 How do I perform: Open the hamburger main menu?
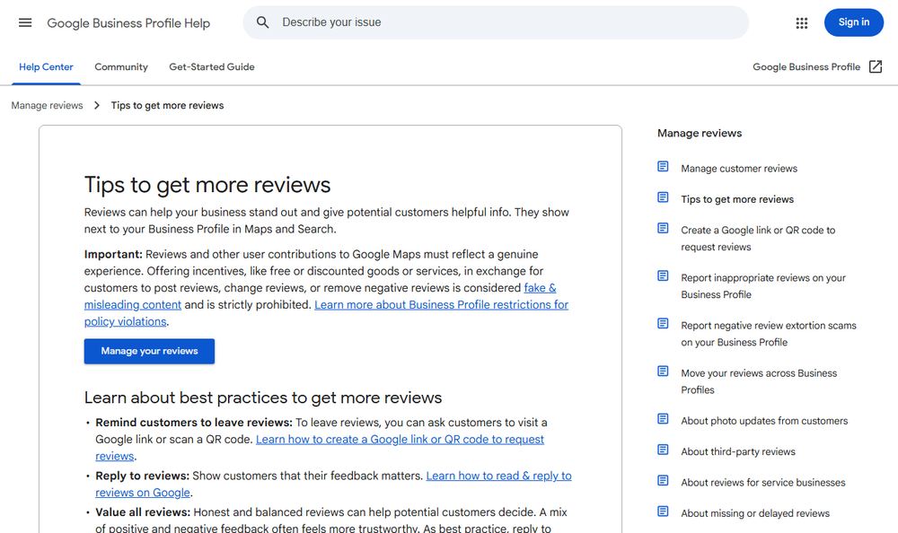pyautogui.click(x=25, y=23)
